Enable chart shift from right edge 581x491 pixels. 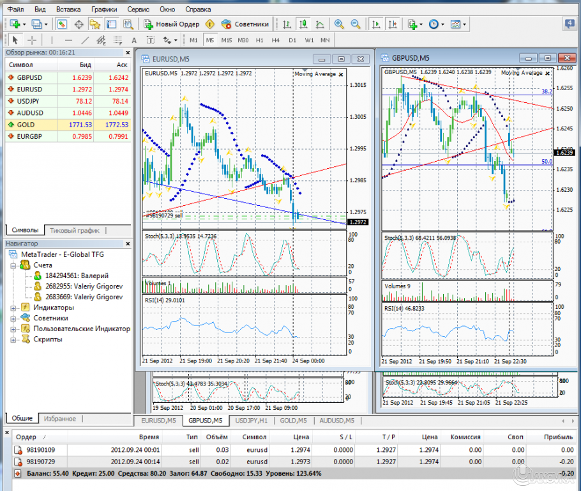pos(393,24)
